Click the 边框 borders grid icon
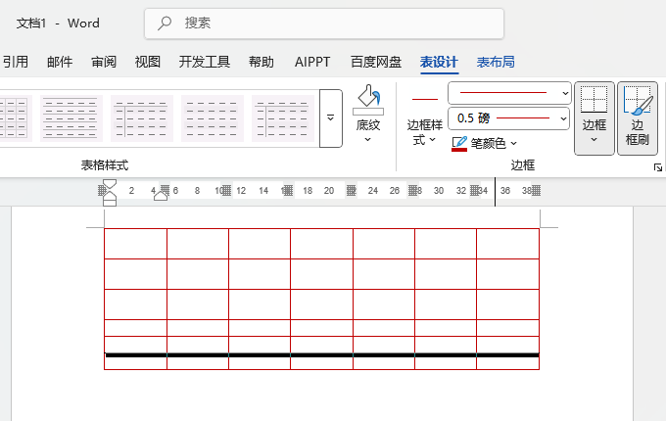 (x=594, y=101)
